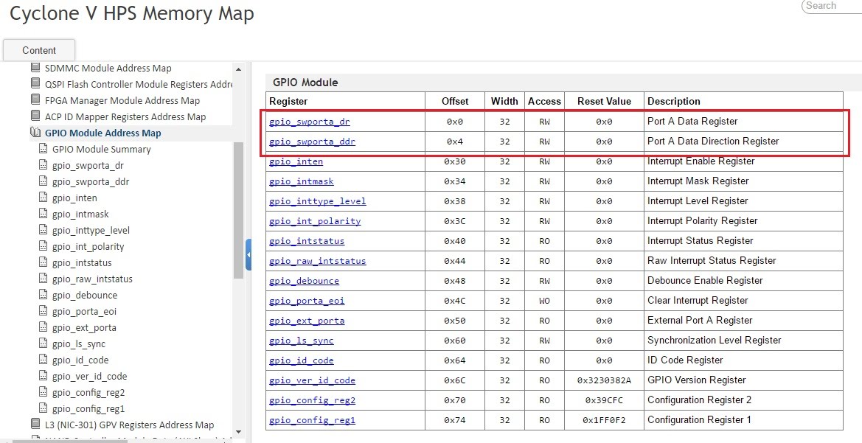Screen dimensions: 862x443
Task: Click the offset 0x4C cell
Action: pos(455,301)
